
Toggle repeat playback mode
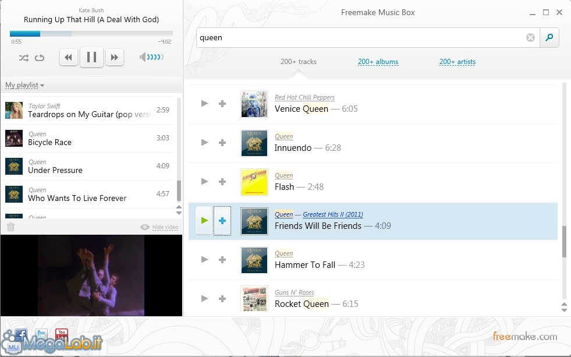(x=40, y=58)
